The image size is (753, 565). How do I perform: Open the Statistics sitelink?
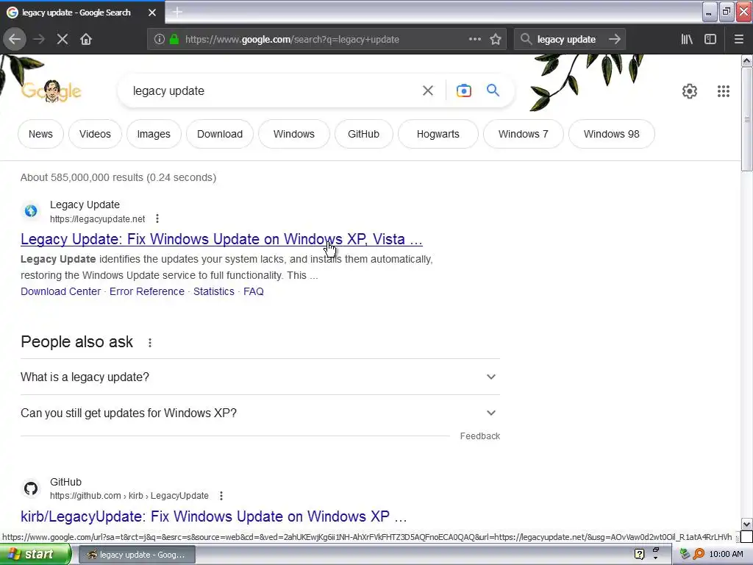coord(214,291)
